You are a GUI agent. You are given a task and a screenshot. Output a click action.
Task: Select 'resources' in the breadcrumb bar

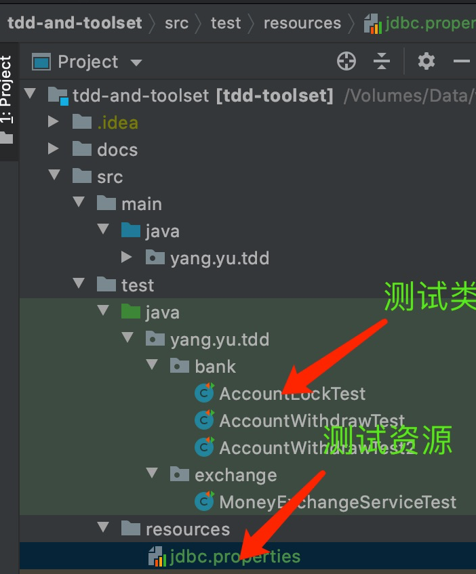pos(302,22)
